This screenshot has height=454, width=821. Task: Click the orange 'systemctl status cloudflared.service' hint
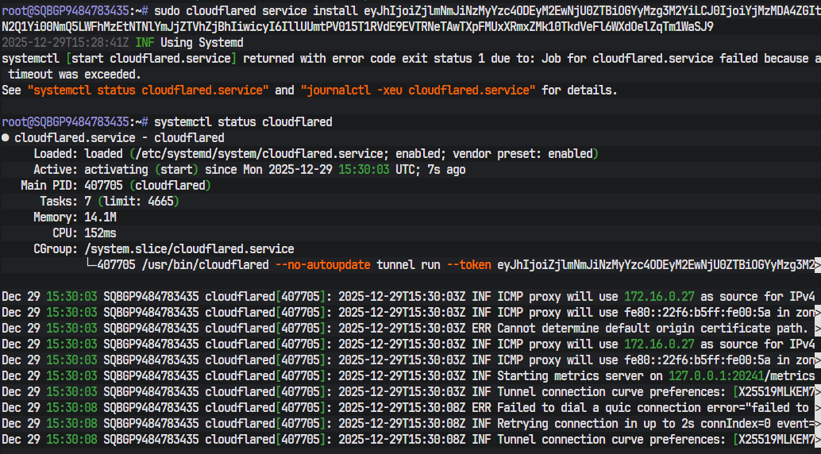click(x=148, y=90)
